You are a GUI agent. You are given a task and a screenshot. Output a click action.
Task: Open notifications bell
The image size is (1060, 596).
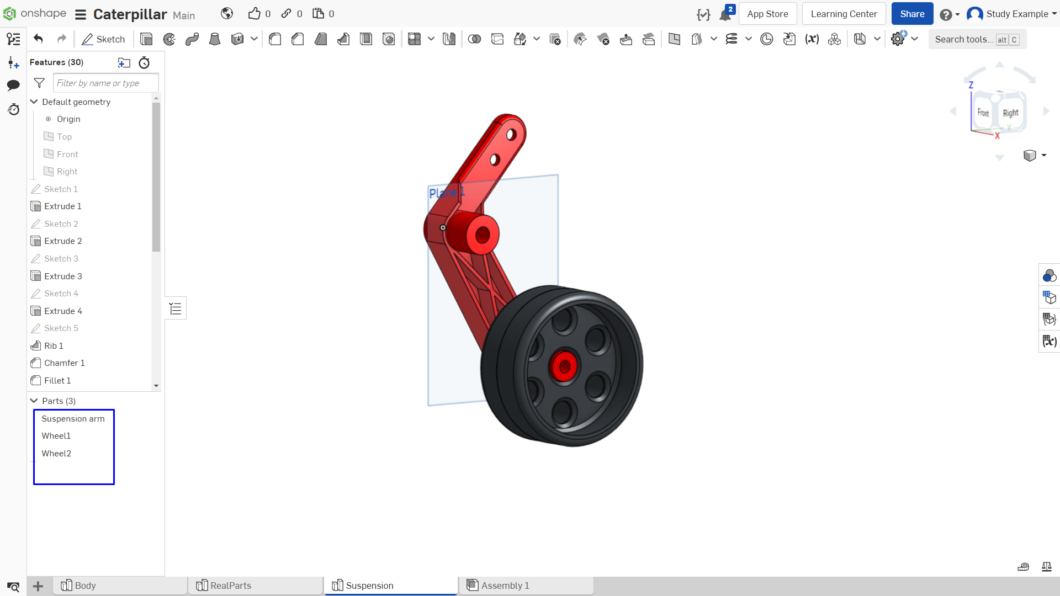(726, 14)
